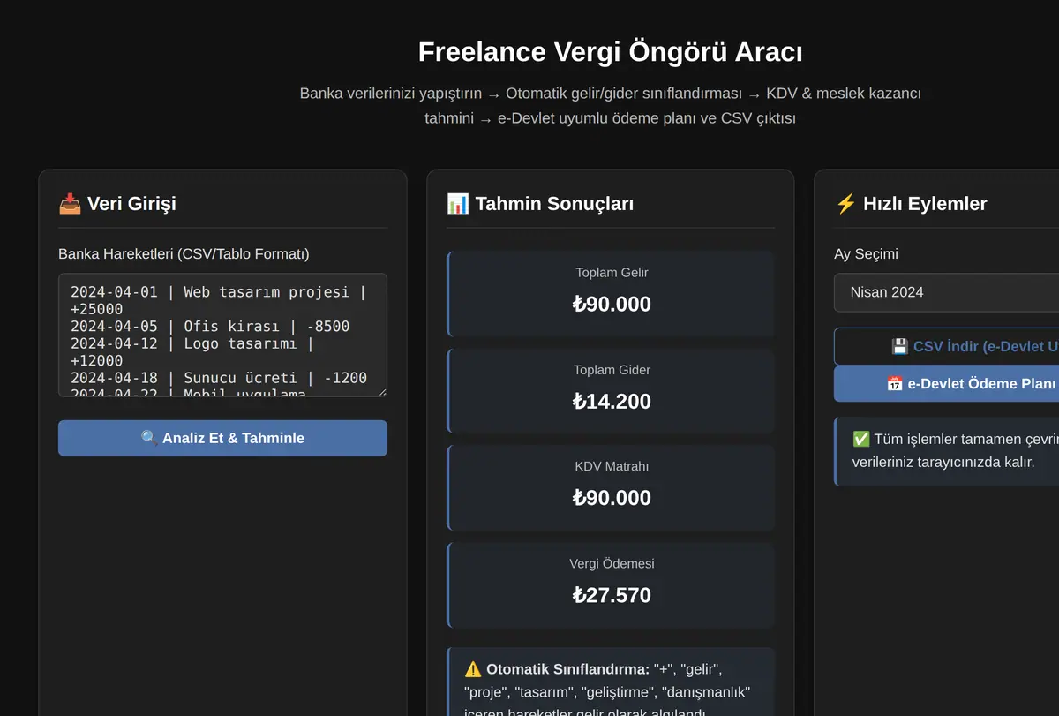Click the green checkmark icon by Tüm işlemler
This screenshot has height=716, width=1059.
pos(861,439)
